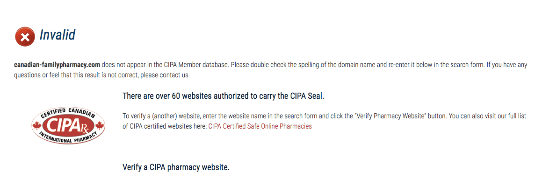Click the large CIPA letters in seal center

pos(64,126)
